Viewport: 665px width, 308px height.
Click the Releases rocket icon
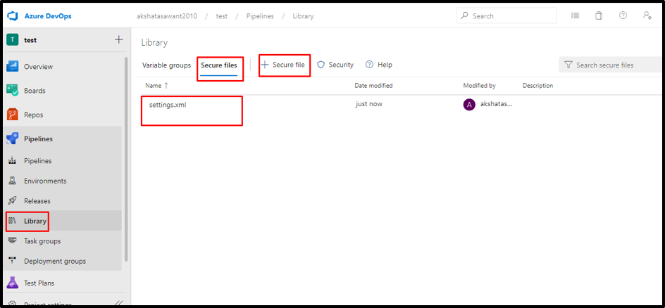pyautogui.click(x=12, y=200)
